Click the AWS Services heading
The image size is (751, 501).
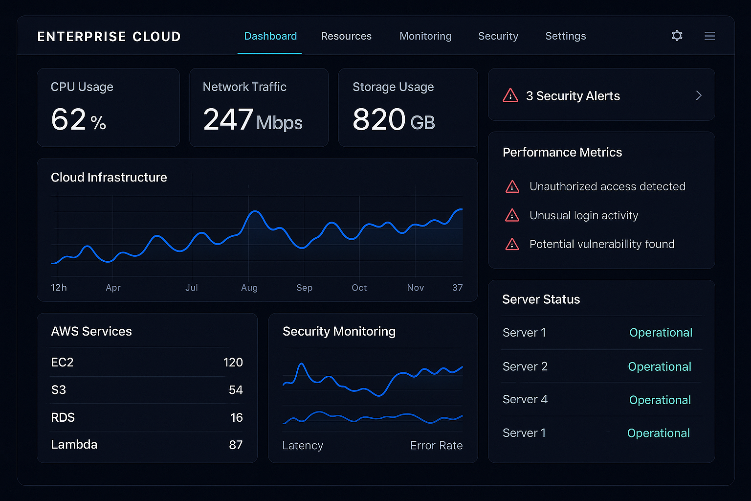(x=91, y=331)
